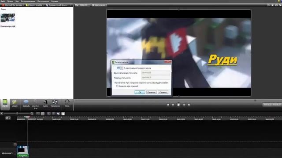
Task: Open the Audio tool
Action: click(45, 104)
